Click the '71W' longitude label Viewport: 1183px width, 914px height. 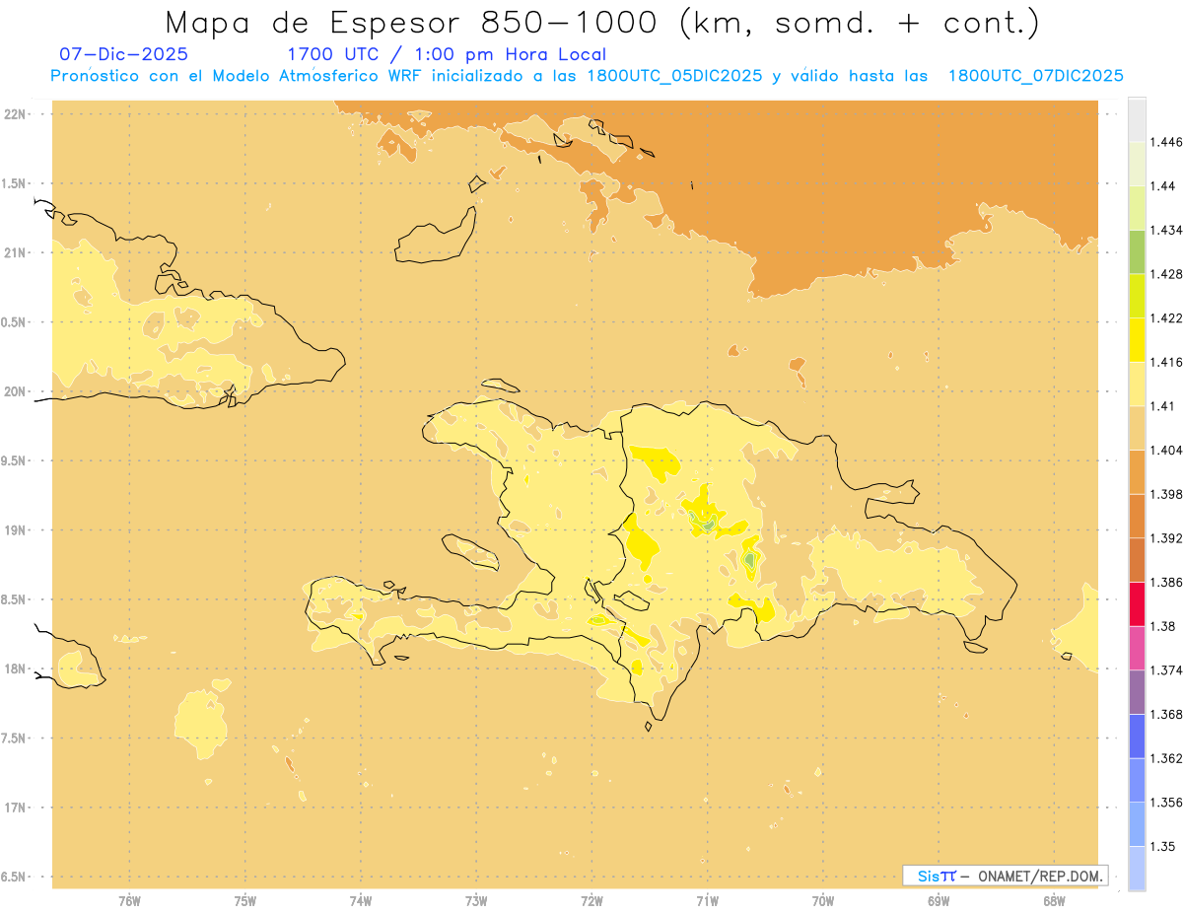(707, 901)
